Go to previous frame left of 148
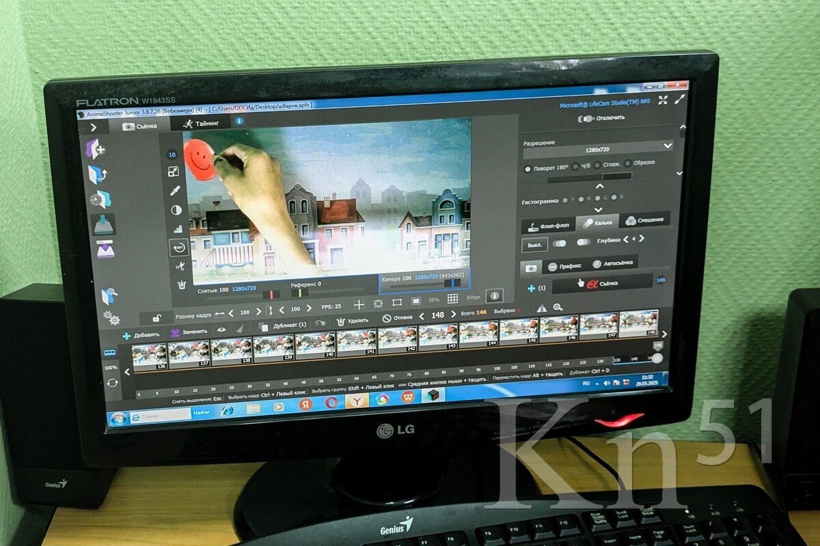Viewport: 820px width, 546px height. (x=421, y=316)
